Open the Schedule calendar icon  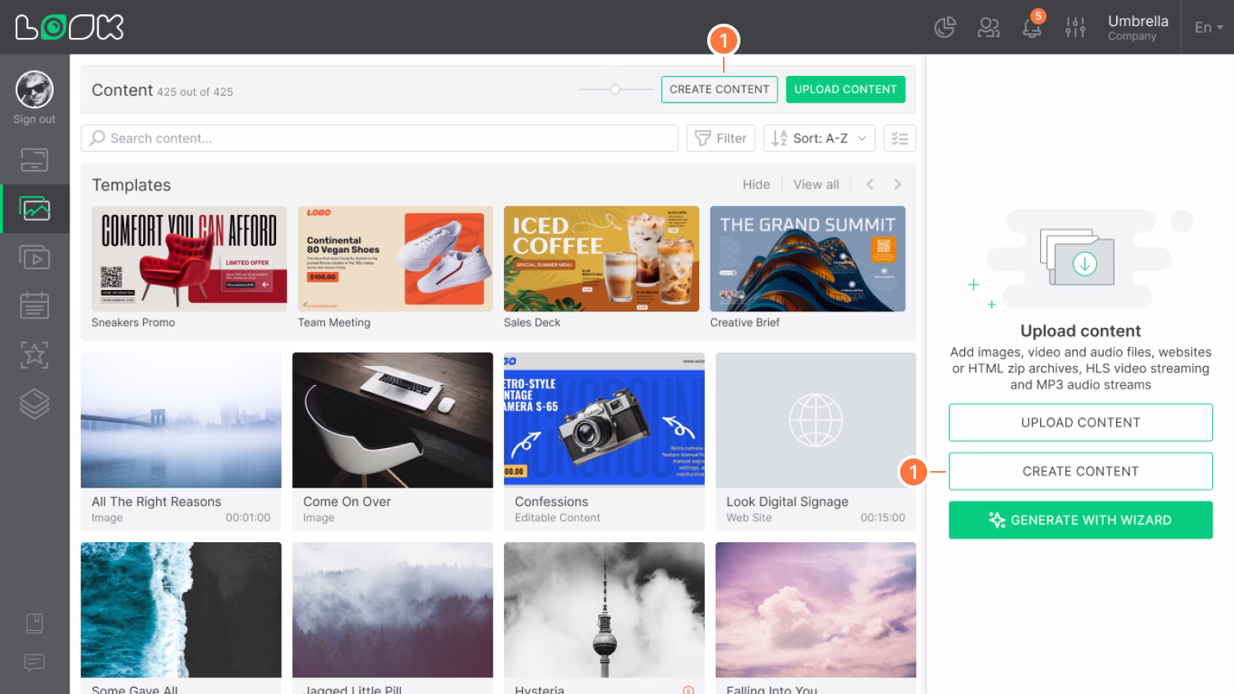(34, 306)
